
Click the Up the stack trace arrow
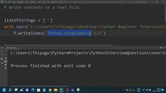tap(6, 51)
